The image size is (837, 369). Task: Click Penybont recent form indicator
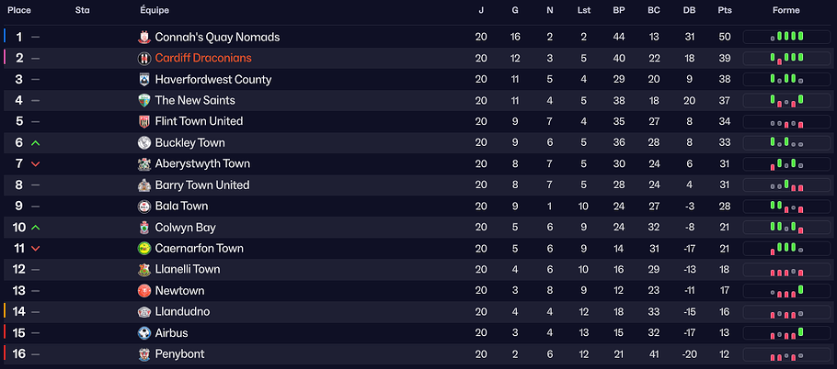click(x=786, y=354)
